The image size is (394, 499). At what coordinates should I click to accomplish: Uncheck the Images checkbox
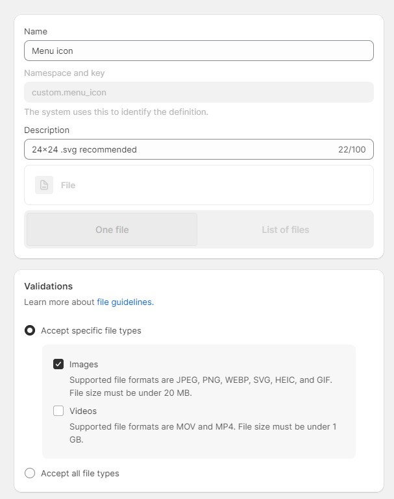pos(58,364)
